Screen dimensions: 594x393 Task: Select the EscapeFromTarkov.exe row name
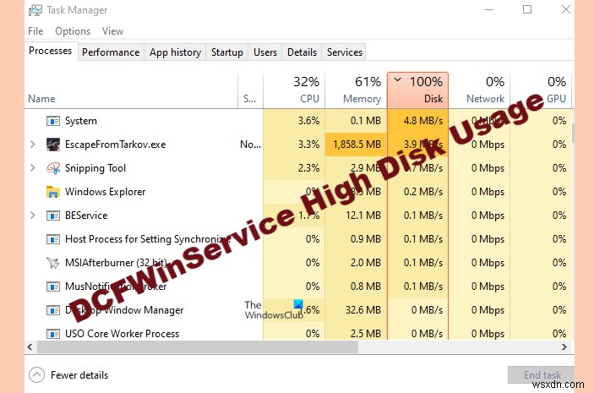(115, 145)
